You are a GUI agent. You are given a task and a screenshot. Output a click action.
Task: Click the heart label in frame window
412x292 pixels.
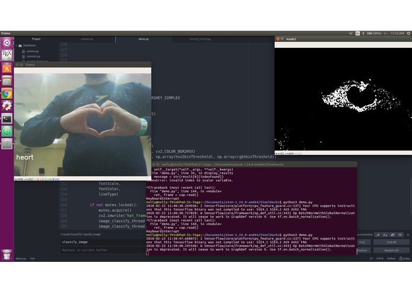click(25, 157)
